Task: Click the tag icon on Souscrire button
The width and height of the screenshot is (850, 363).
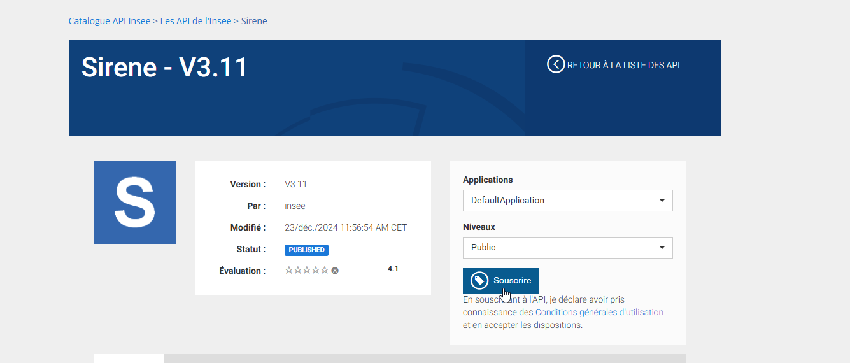Action: click(x=479, y=281)
